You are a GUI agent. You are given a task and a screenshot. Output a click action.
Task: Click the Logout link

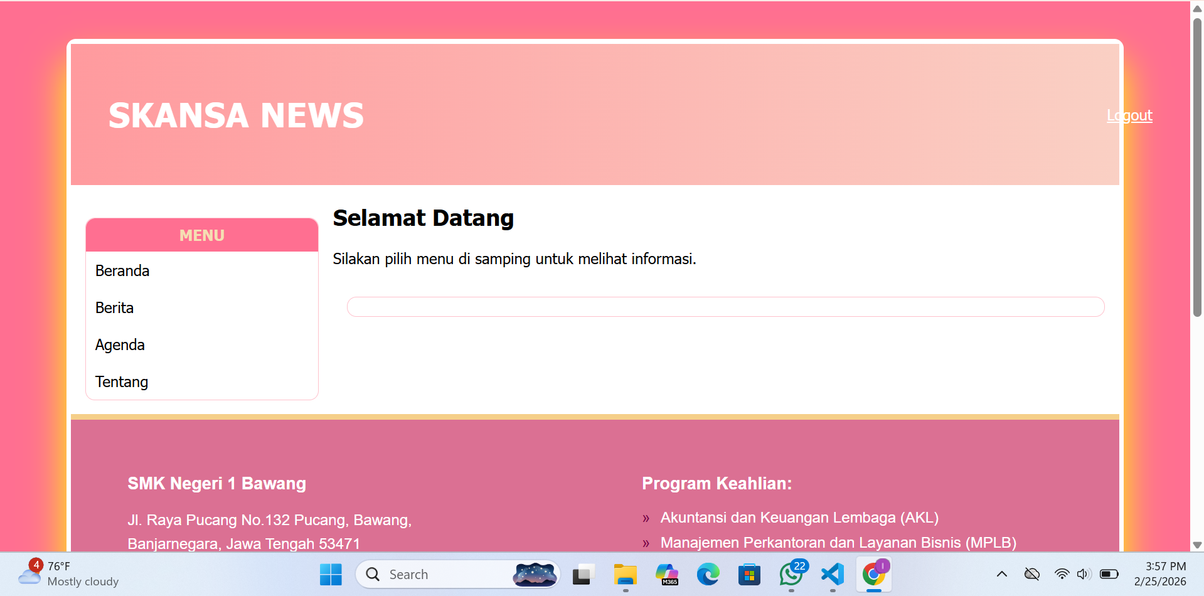(x=1129, y=115)
